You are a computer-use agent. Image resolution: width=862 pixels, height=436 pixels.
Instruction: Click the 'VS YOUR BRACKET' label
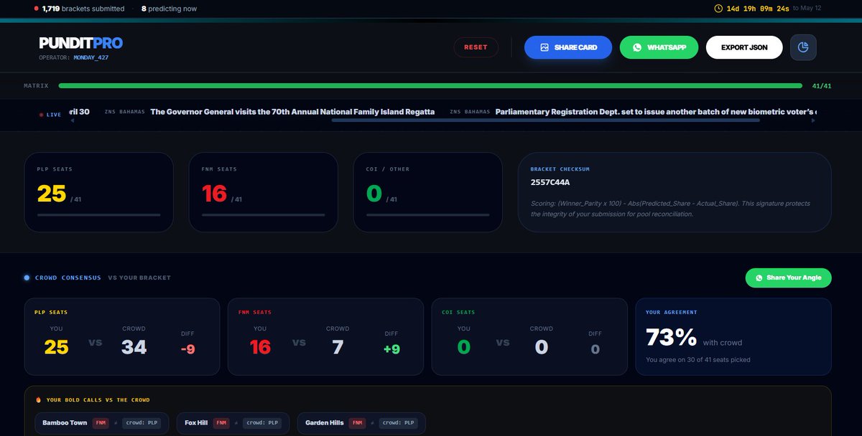139,278
